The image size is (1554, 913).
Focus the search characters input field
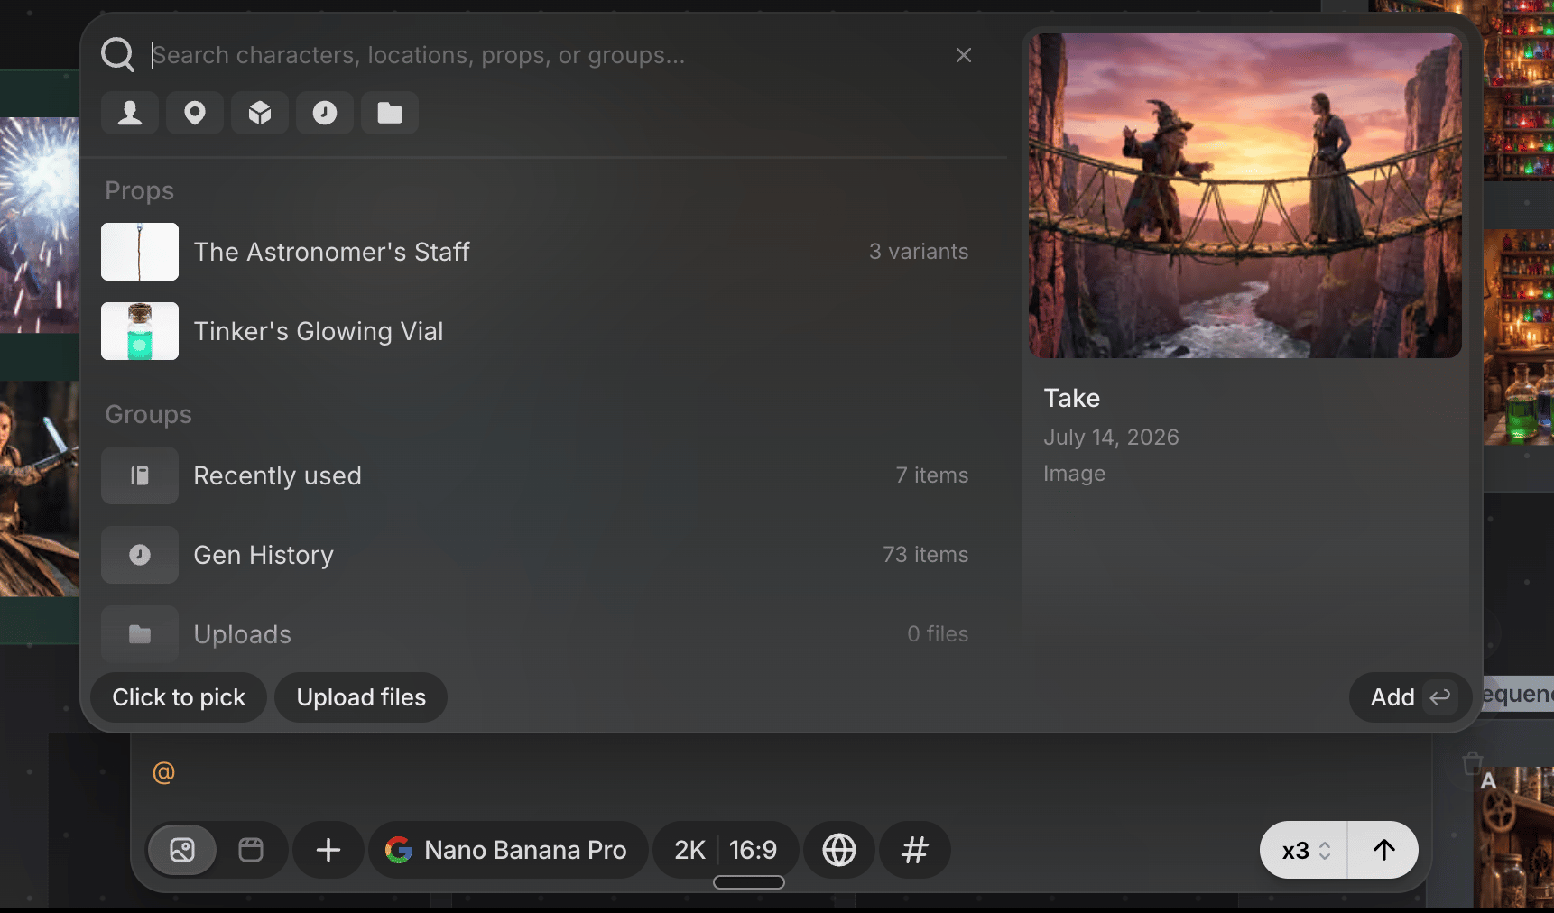(546, 55)
